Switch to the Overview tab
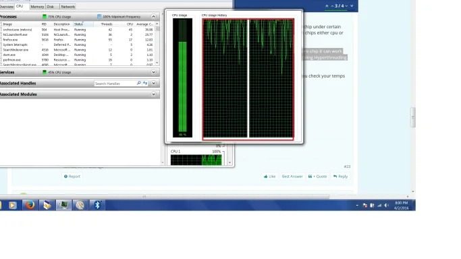This screenshot has height=259, width=461. (7, 7)
